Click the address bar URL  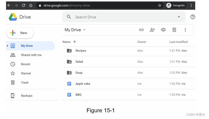[x=67, y=5]
